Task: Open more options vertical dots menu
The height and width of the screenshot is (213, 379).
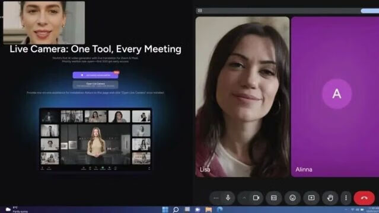Action: 346,198
